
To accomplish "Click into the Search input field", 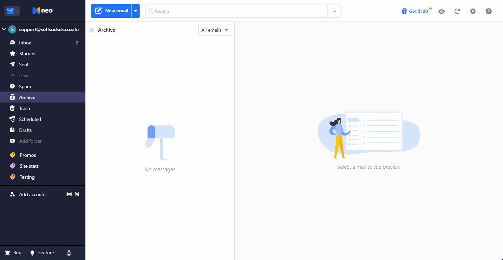I will tap(236, 11).
